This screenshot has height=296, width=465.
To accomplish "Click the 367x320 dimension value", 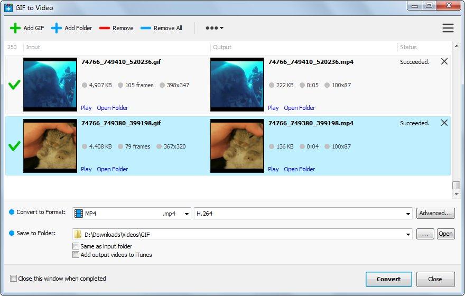I will 175,146.
